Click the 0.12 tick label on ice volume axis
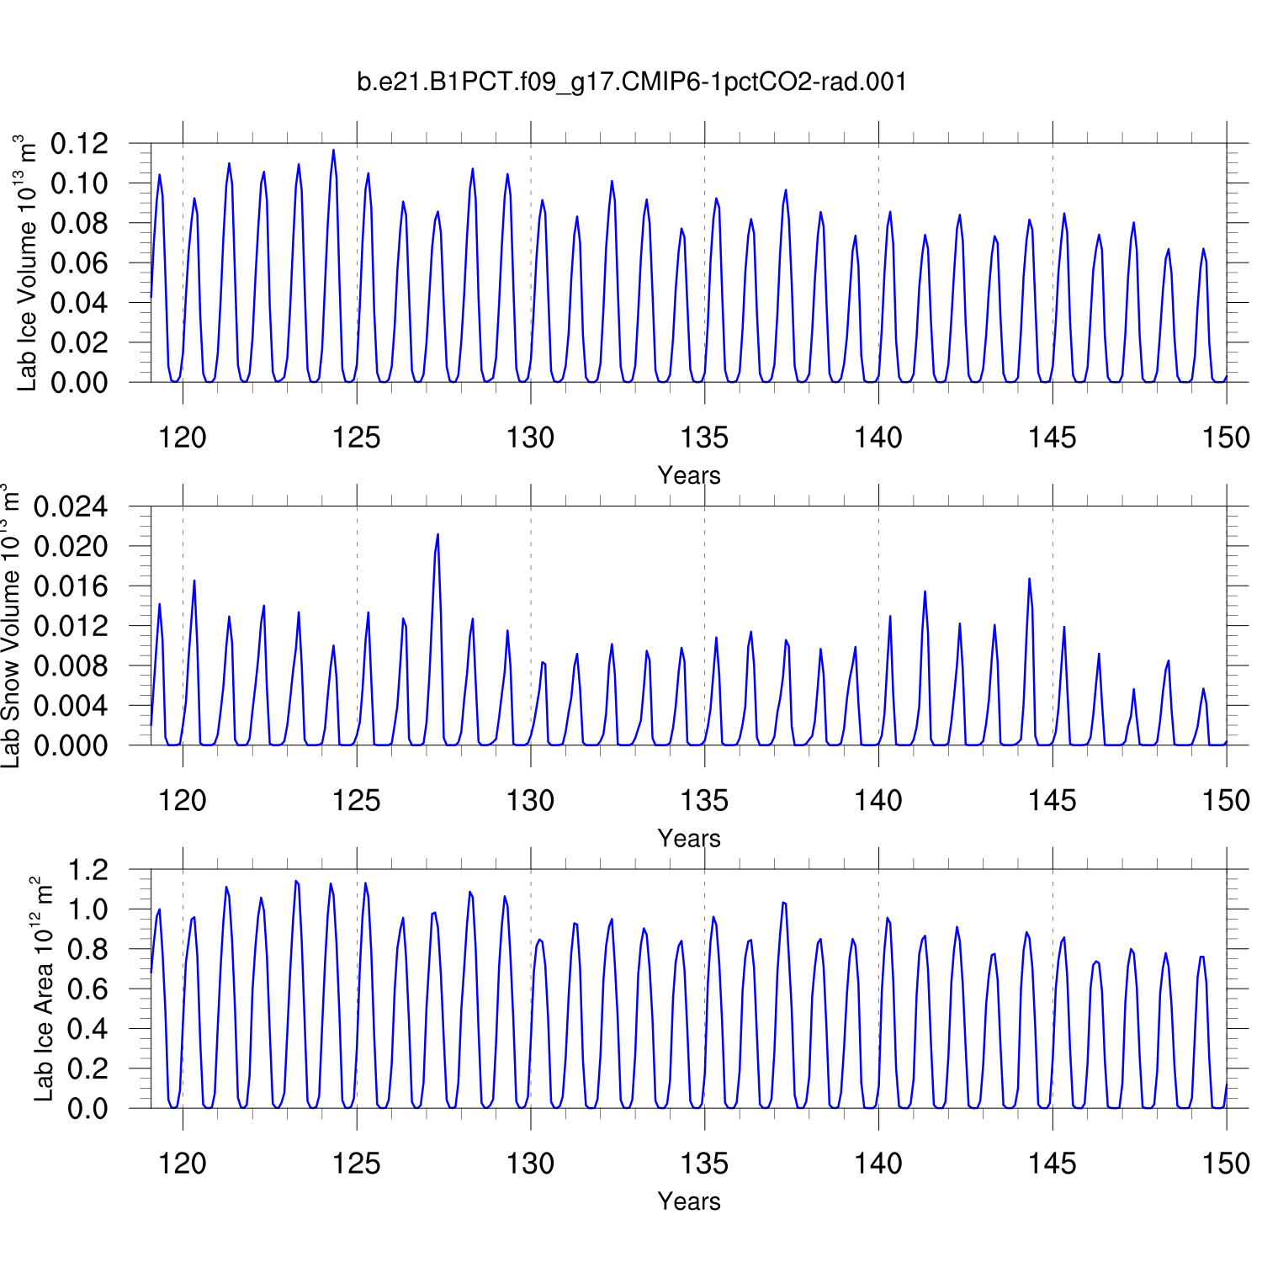The image size is (1262, 1262). click(79, 144)
